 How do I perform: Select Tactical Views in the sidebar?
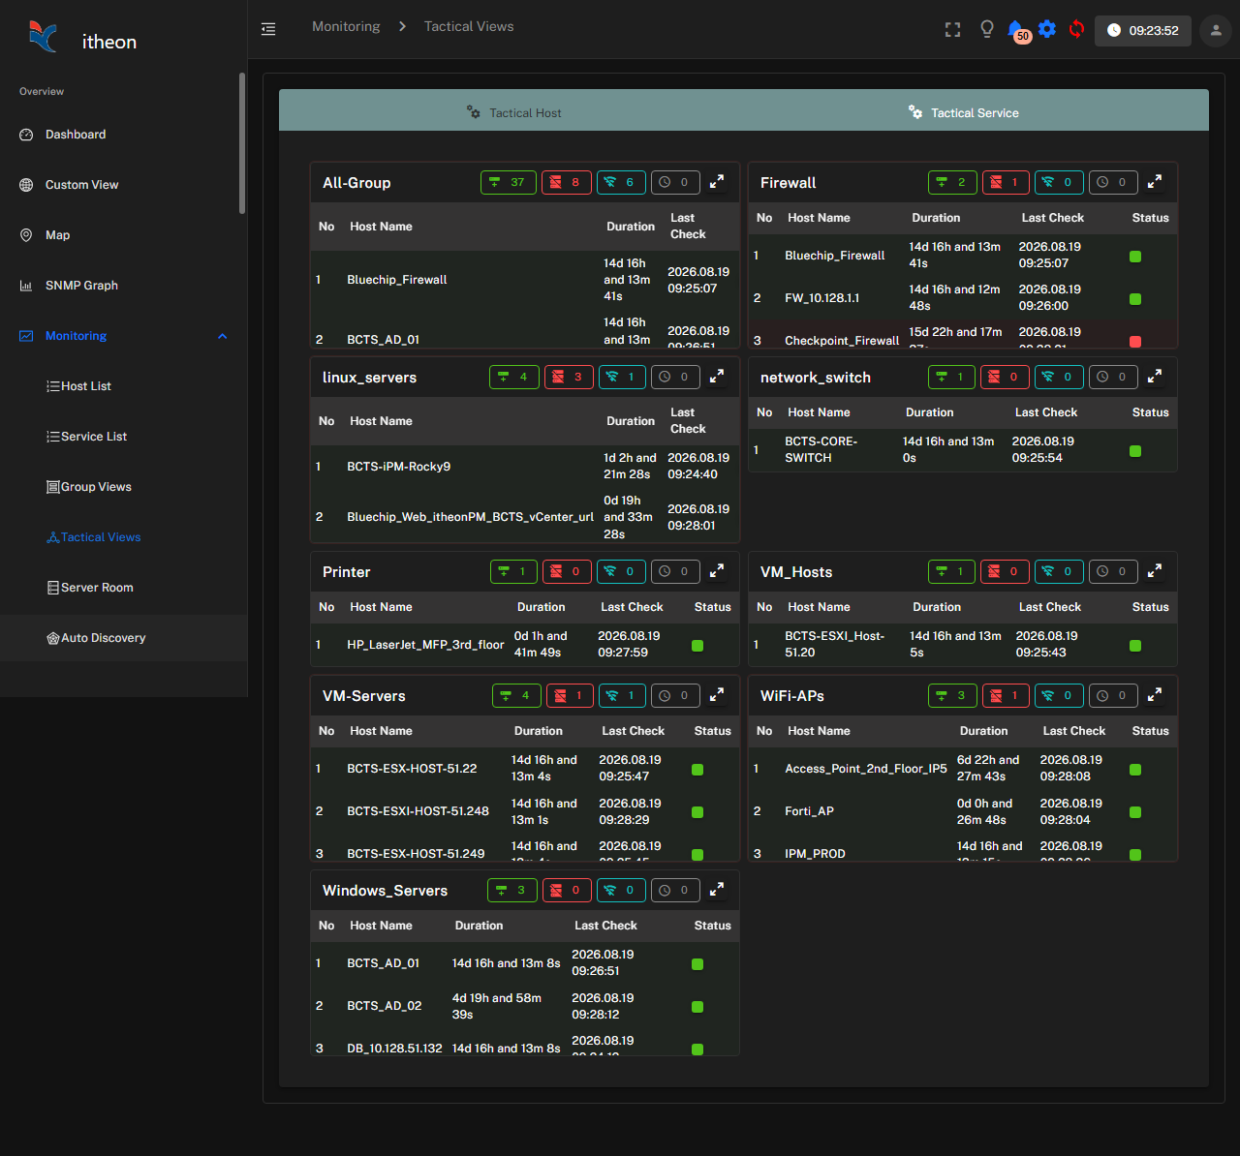pyautogui.click(x=123, y=537)
